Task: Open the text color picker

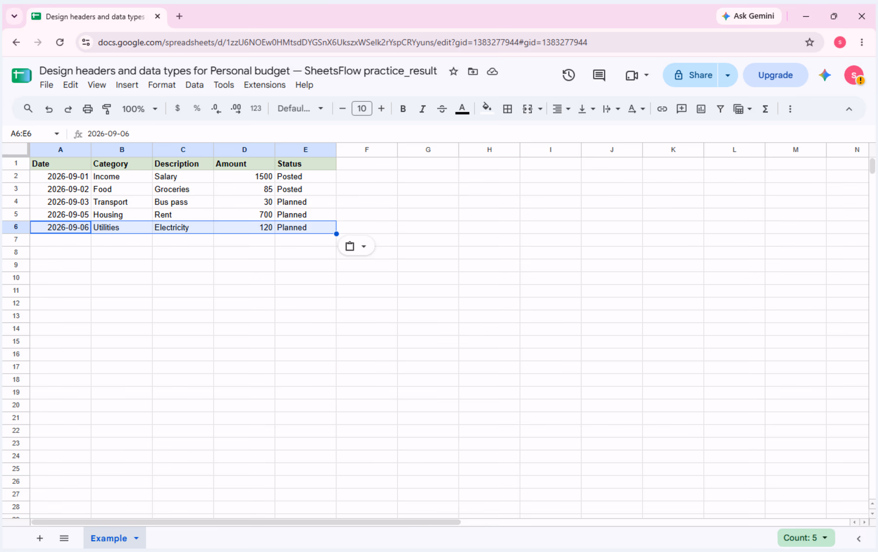Action: pyautogui.click(x=462, y=109)
